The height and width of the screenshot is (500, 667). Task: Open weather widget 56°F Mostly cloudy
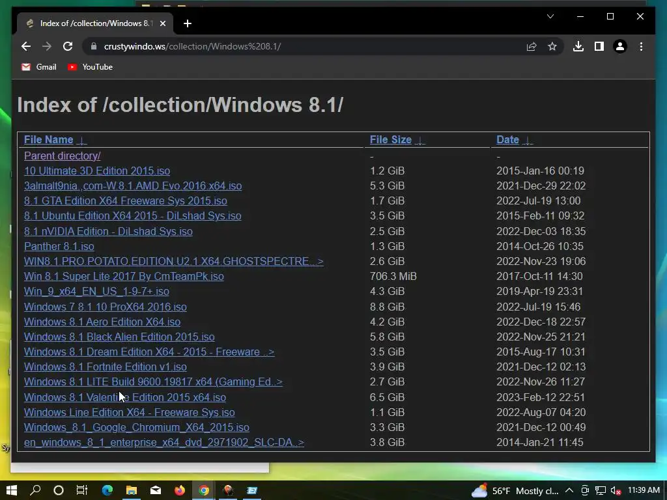click(515, 491)
